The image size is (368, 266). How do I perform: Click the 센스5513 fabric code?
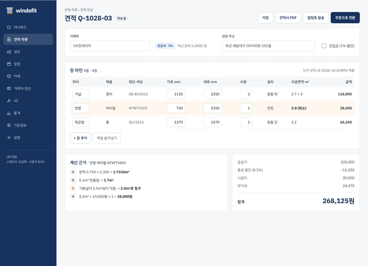point(136,122)
